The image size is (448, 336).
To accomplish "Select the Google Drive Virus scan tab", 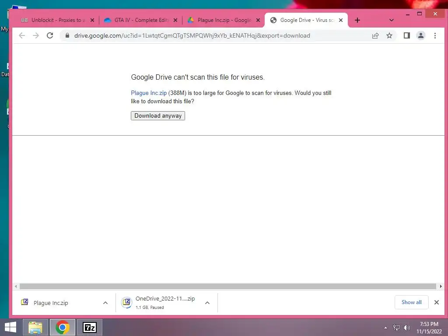I will coord(306,20).
